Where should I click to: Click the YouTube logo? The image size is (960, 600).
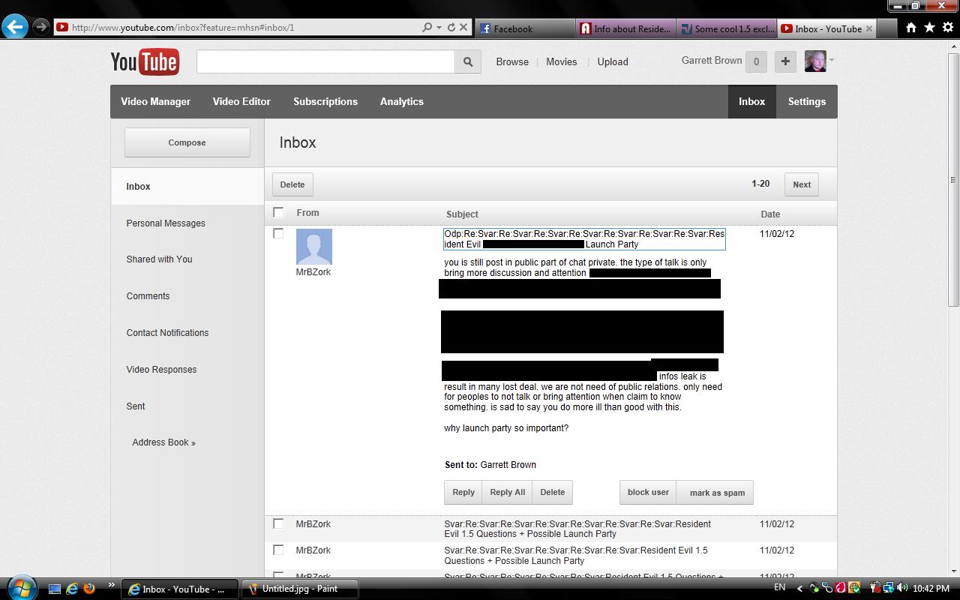point(145,61)
